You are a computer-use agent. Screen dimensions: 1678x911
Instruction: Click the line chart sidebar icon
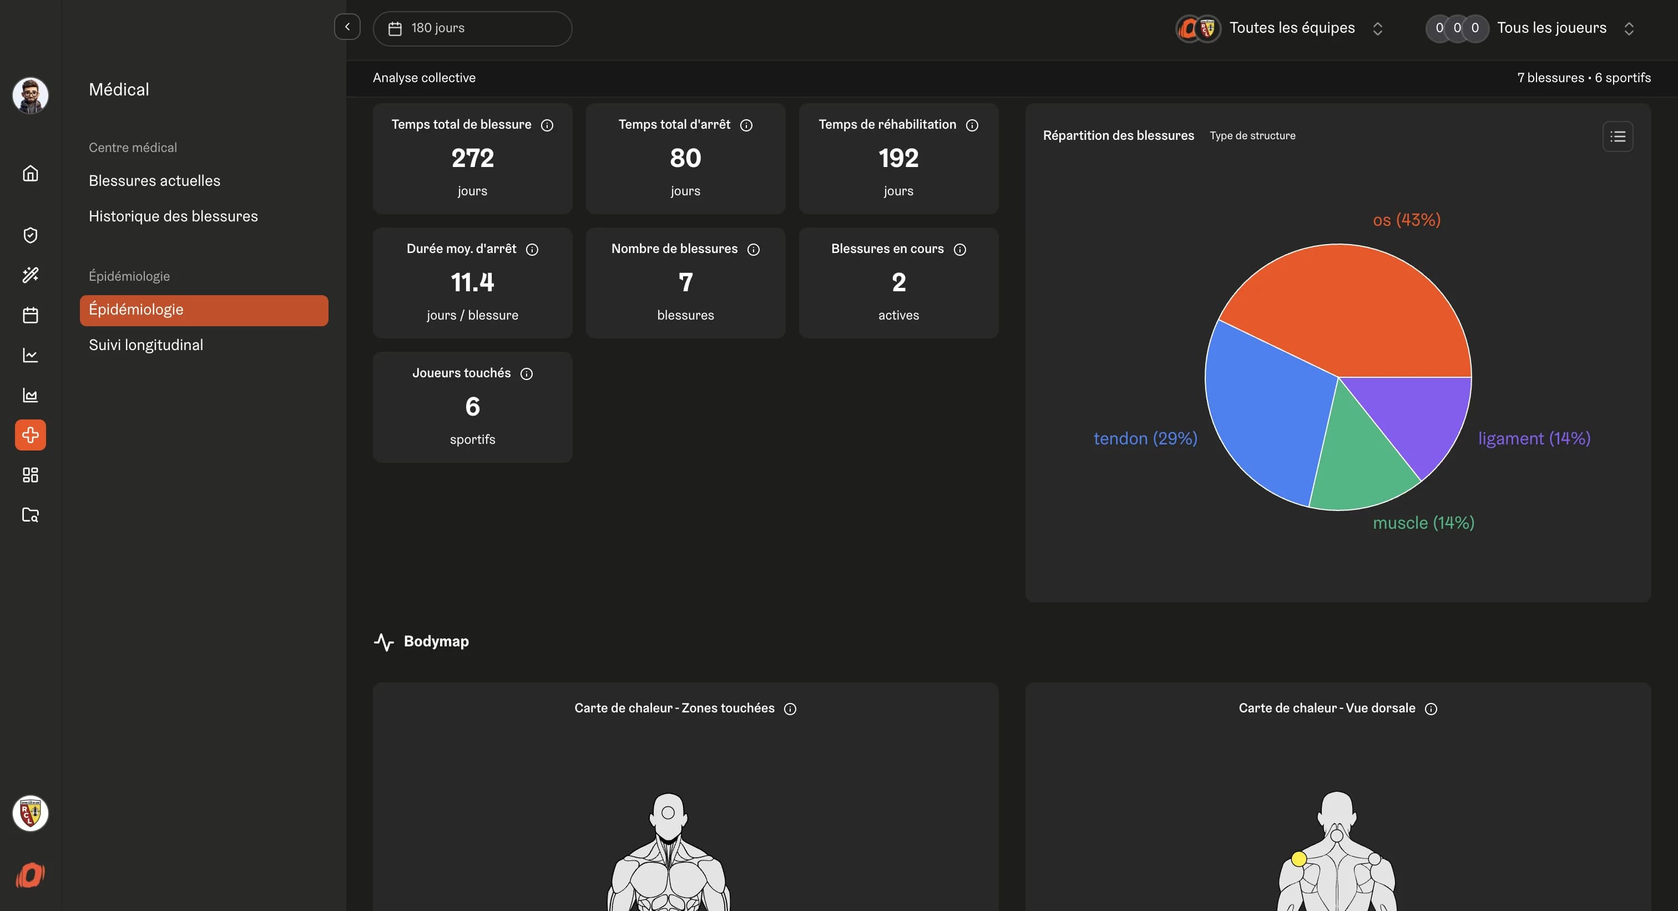pos(30,355)
